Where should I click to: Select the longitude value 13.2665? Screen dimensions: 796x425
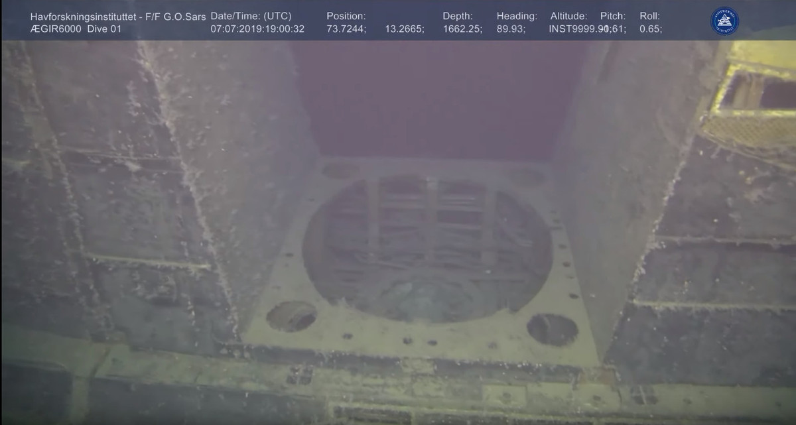[x=403, y=29]
